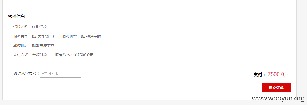Click the 报考价格 label

click(63, 55)
